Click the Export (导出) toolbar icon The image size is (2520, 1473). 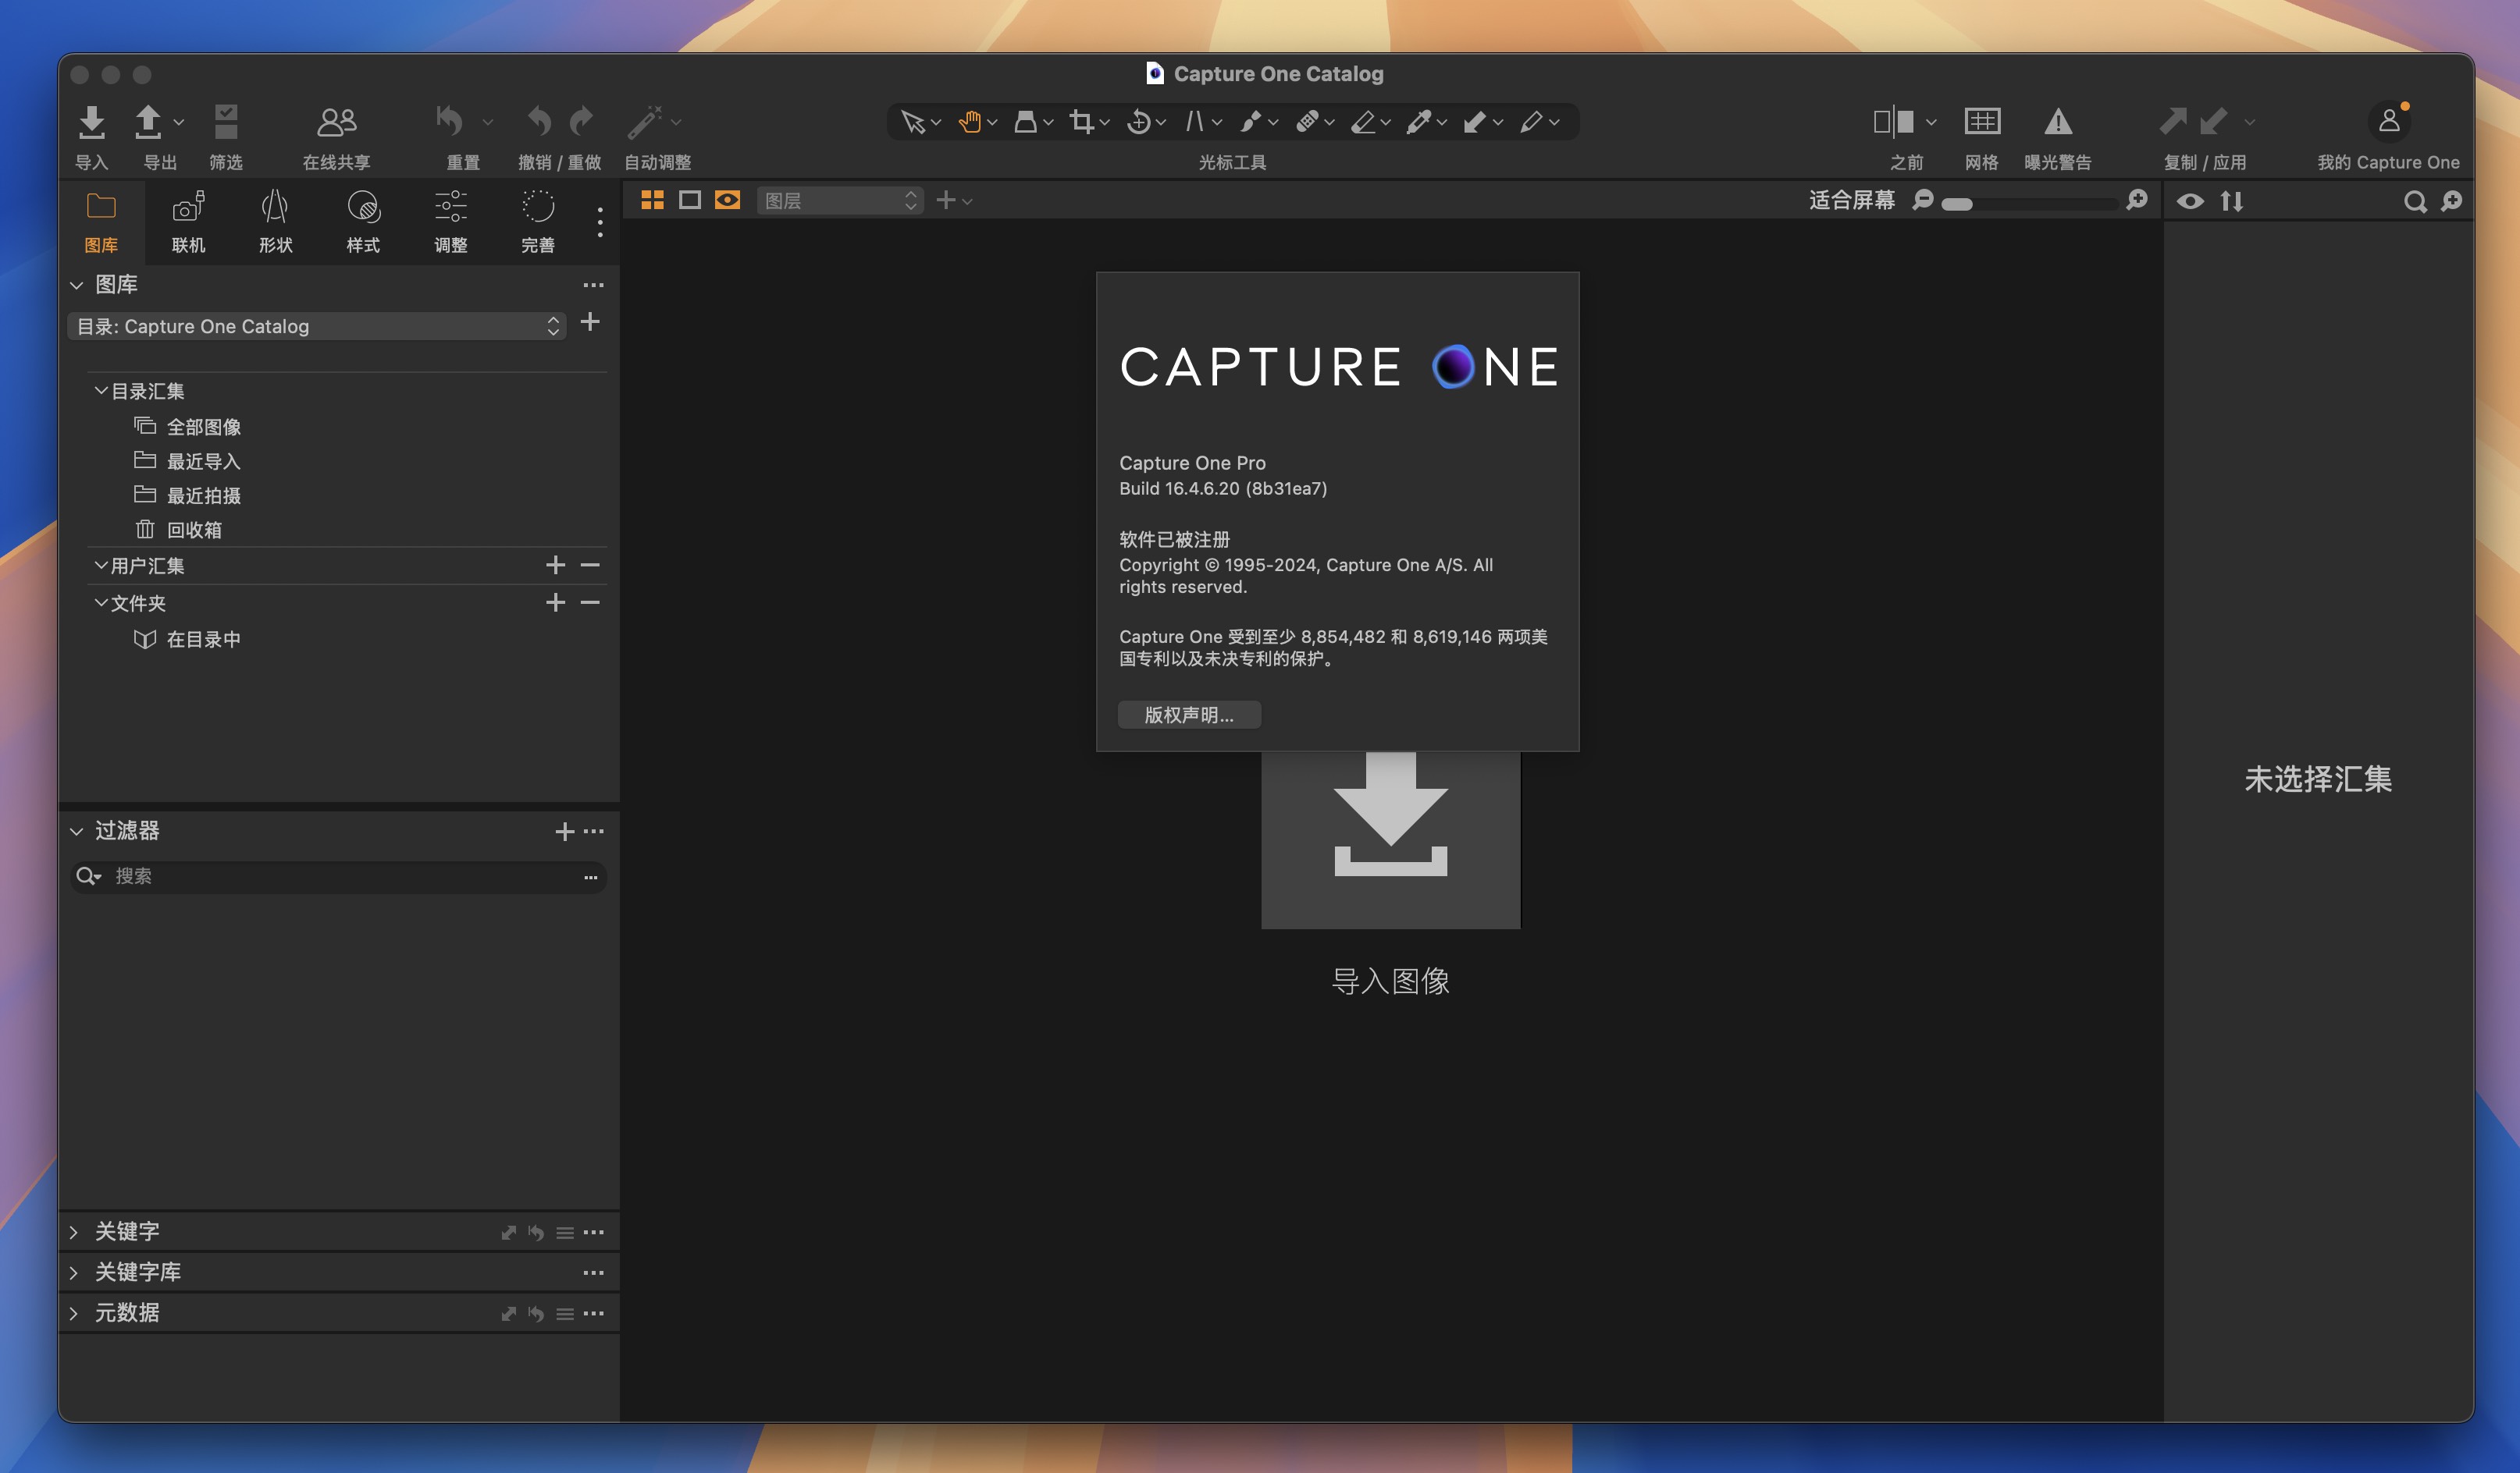pyautogui.click(x=148, y=122)
